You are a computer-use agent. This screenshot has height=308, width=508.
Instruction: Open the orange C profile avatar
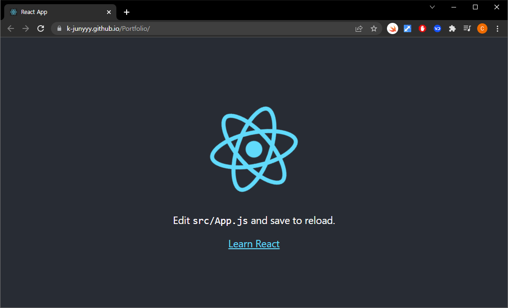[x=482, y=28]
